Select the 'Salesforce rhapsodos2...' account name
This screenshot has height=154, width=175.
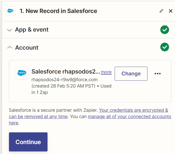(x=66, y=72)
